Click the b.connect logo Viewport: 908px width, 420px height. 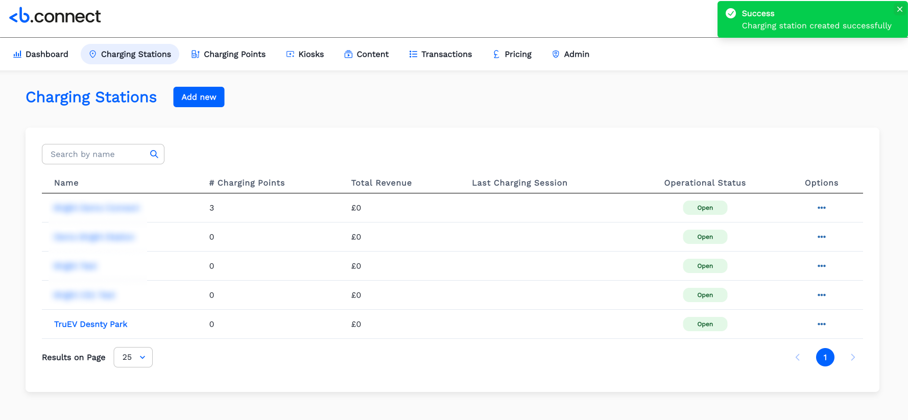click(55, 16)
